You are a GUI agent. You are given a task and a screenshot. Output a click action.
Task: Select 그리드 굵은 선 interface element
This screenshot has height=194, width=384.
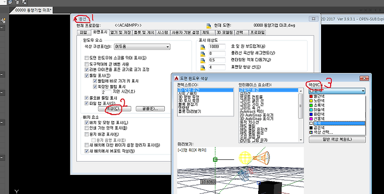point(269,101)
